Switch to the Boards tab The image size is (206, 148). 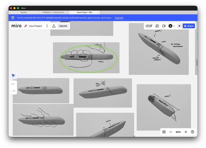[23, 12]
